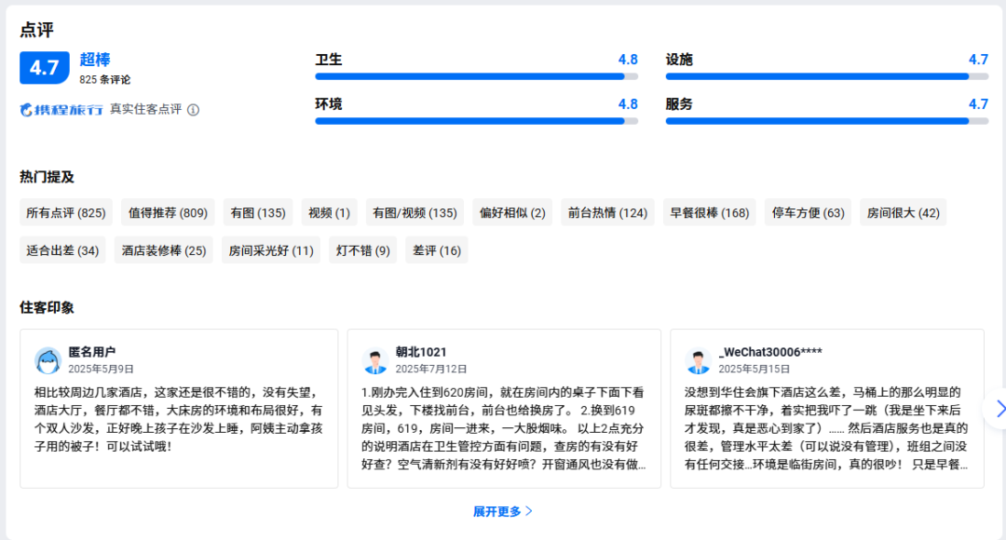The height and width of the screenshot is (540, 1006).
Task: Click 匿名用户's avatar icon
Action: pos(48,360)
